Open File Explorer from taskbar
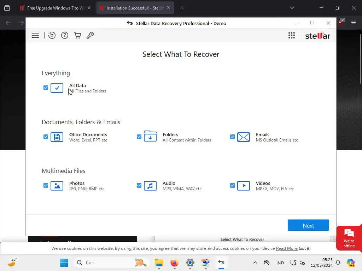This screenshot has width=362, height=271. pos(159,263)
